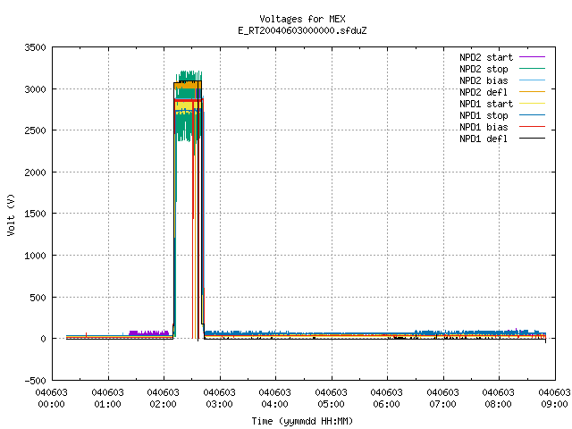572x429 pixels.
Task: Click the 01:00 time tick label
Action: pyautogui.click(x=107, y=404)
